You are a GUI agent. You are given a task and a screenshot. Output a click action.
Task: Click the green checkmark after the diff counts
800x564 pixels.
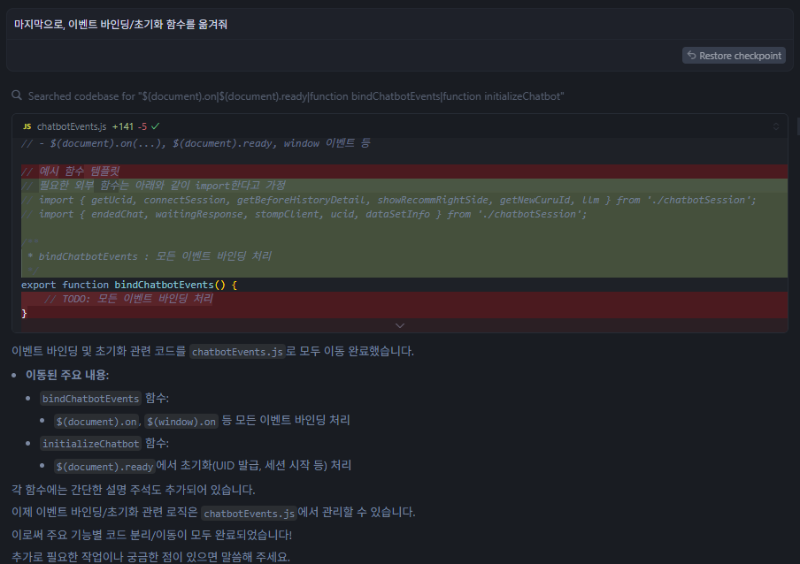156,126
